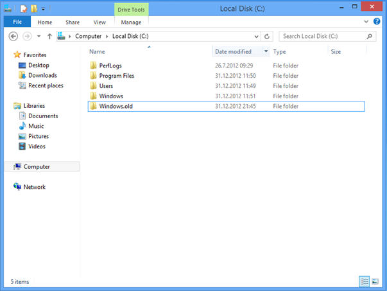387x291 pixels.
Task: Expand the arrow between Computer and Local Disk
Action: click(x=107, y=37)
